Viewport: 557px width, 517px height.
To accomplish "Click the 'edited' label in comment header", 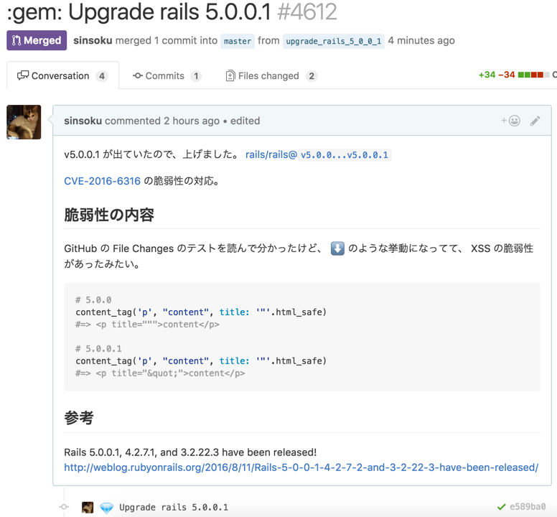I will point(245,121).
